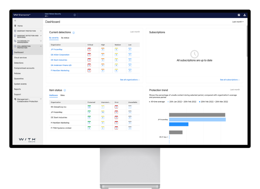260x189 pixels.
Task: Click See all subscriptions link
Action: coord(229,80)
